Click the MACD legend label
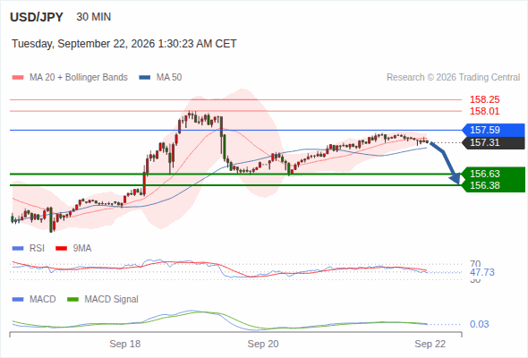The image size is (528, 358). [42, 300]
